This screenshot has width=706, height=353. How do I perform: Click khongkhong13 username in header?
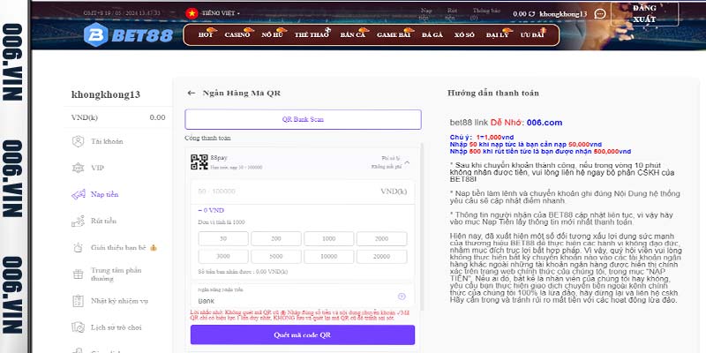563,14
